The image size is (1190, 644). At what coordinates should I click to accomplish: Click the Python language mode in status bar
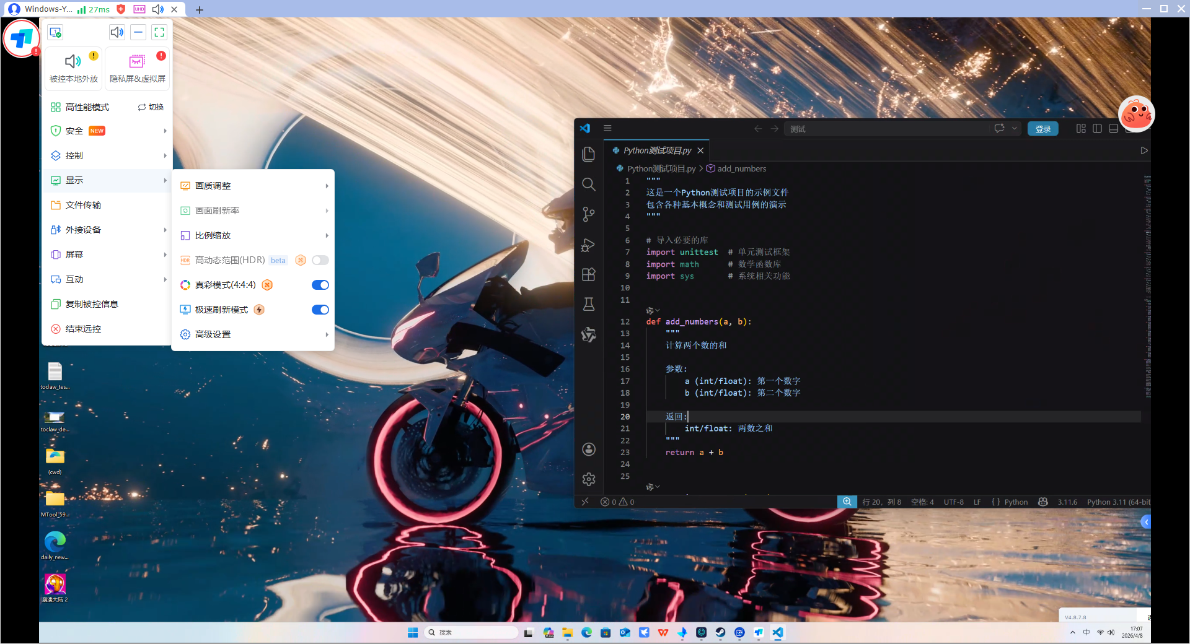tap(1015, 502)
